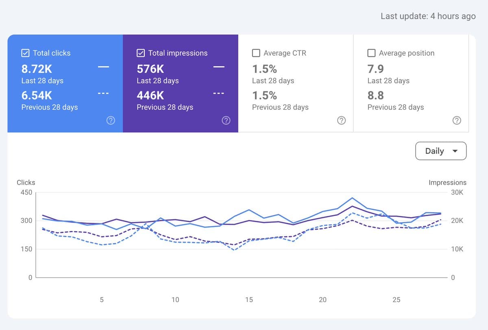This screenshot has height=330, width=488.
Task: Open the Daily granularity dropdown
Action: coord(441,151)
